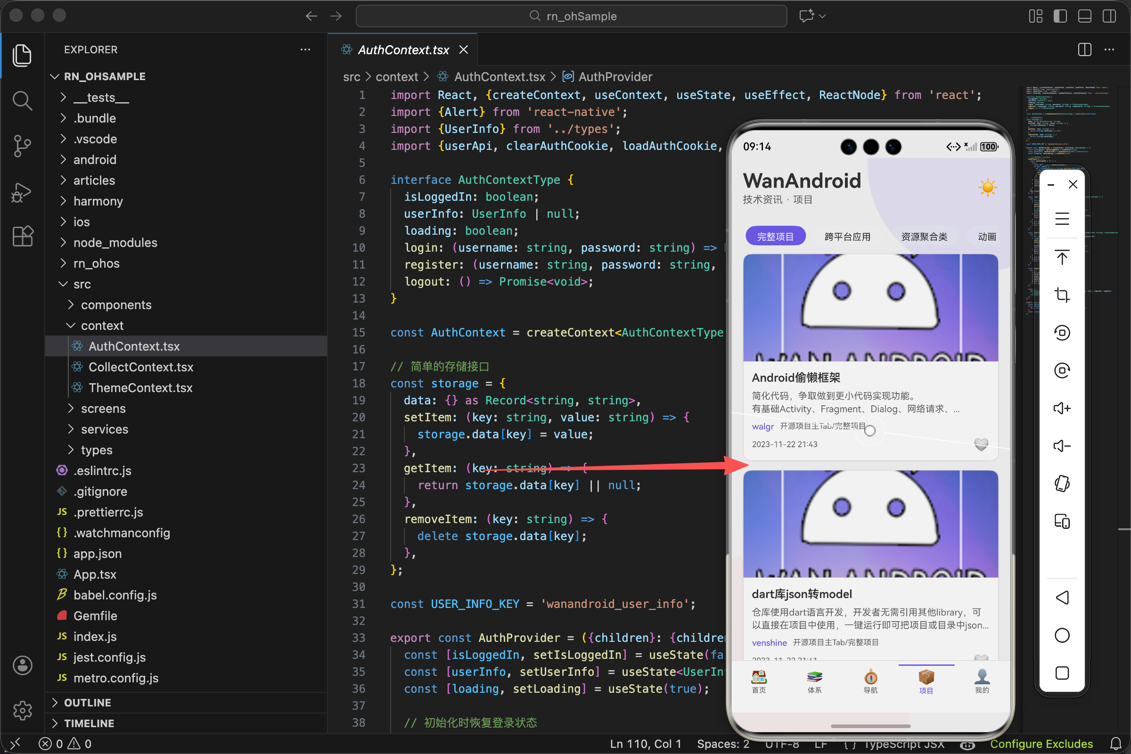The height and width of the screenshot is (754, 1131).
Task: Open the 我的 bottom navigation tab
Action: [982, 681]
